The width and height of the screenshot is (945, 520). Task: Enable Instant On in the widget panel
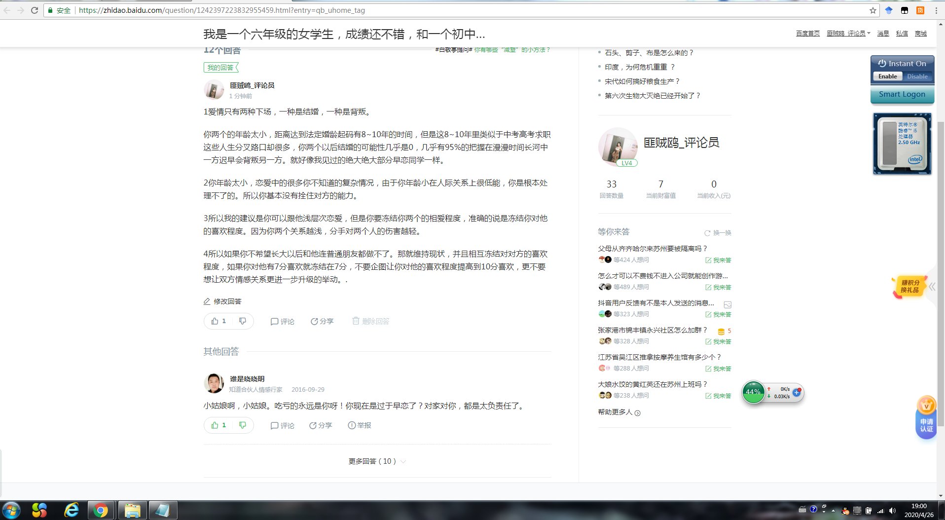point(888,76)
